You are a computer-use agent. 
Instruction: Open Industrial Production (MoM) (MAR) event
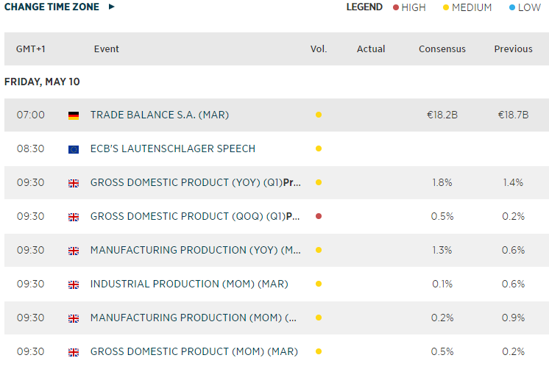click(188, 284)
